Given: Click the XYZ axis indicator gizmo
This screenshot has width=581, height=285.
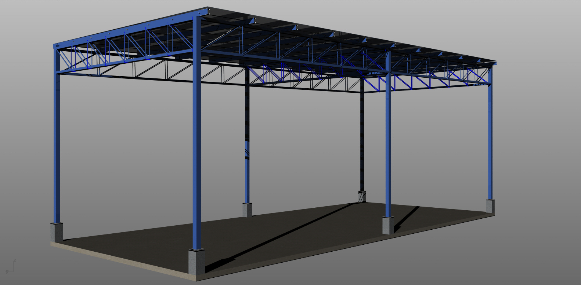Looking at the screenshot, I should [x=11, y=266].
